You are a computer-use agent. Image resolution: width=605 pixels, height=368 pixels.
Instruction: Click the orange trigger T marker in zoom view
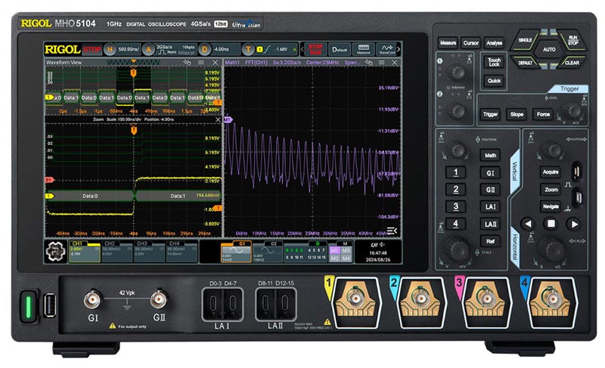pyautogui.click(x=134, y=131)
